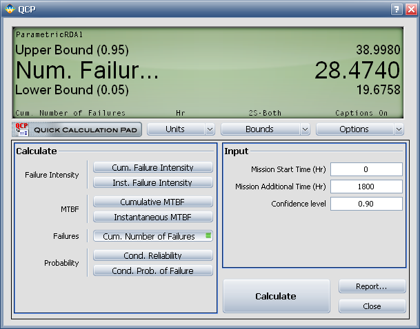Expand the Bounds dropdown menu
The image size is (420, 329).
[265, 129]
